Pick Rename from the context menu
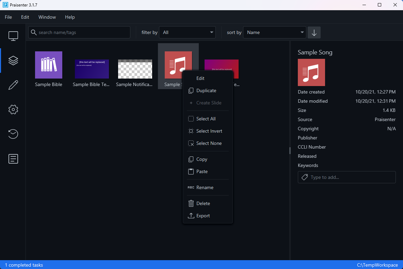 click(205, 188)
